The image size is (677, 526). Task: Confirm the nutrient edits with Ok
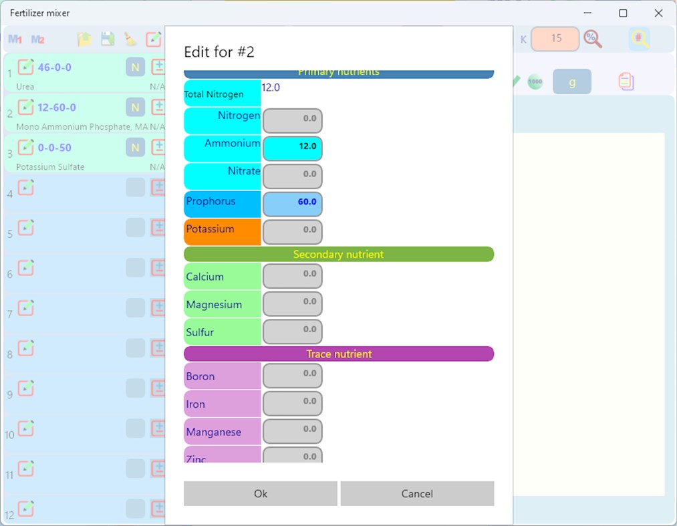pos(260,493)
